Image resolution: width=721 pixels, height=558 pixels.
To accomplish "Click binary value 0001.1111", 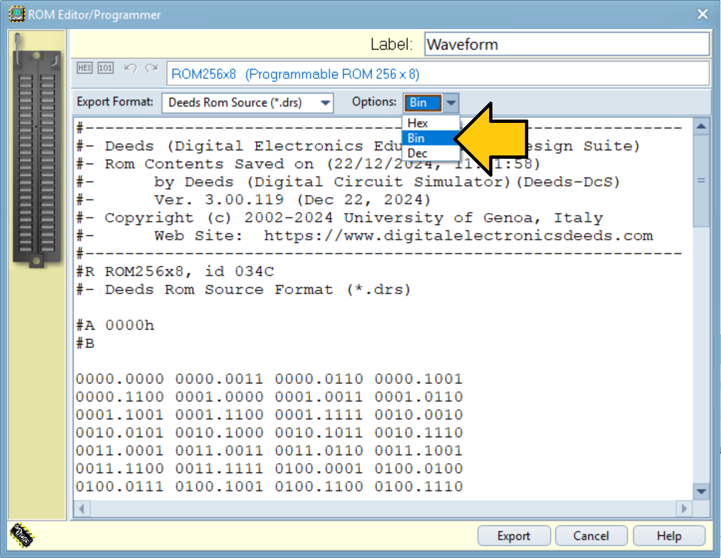I will (x=319, y=415).
